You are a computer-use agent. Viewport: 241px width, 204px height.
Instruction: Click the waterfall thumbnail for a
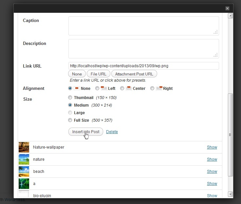[x=24, y=184]
